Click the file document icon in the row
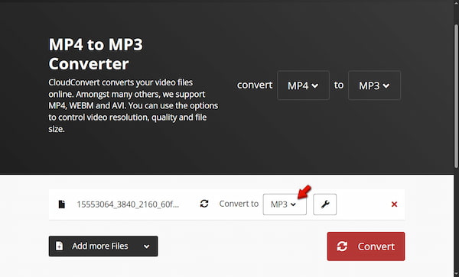 (62, 205)
